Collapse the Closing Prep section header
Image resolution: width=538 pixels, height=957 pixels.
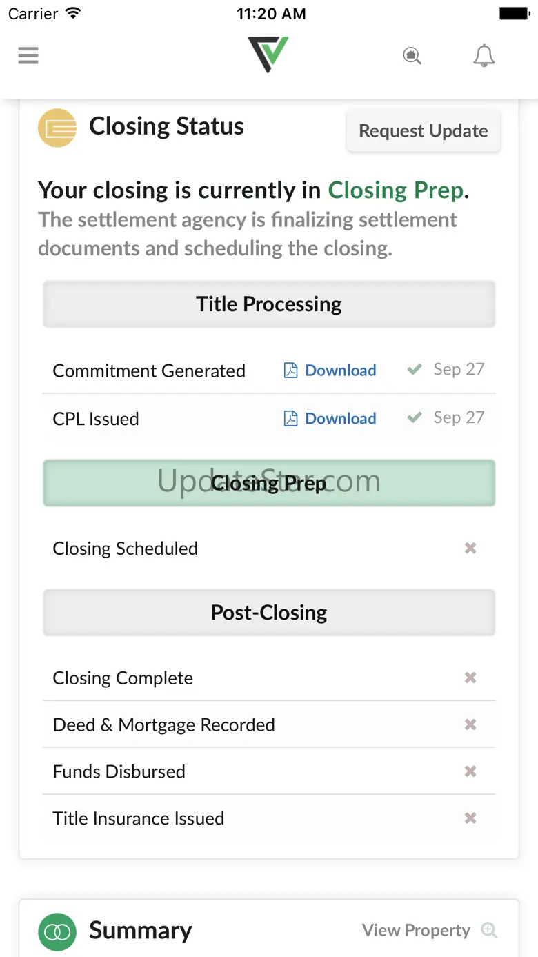269,483
